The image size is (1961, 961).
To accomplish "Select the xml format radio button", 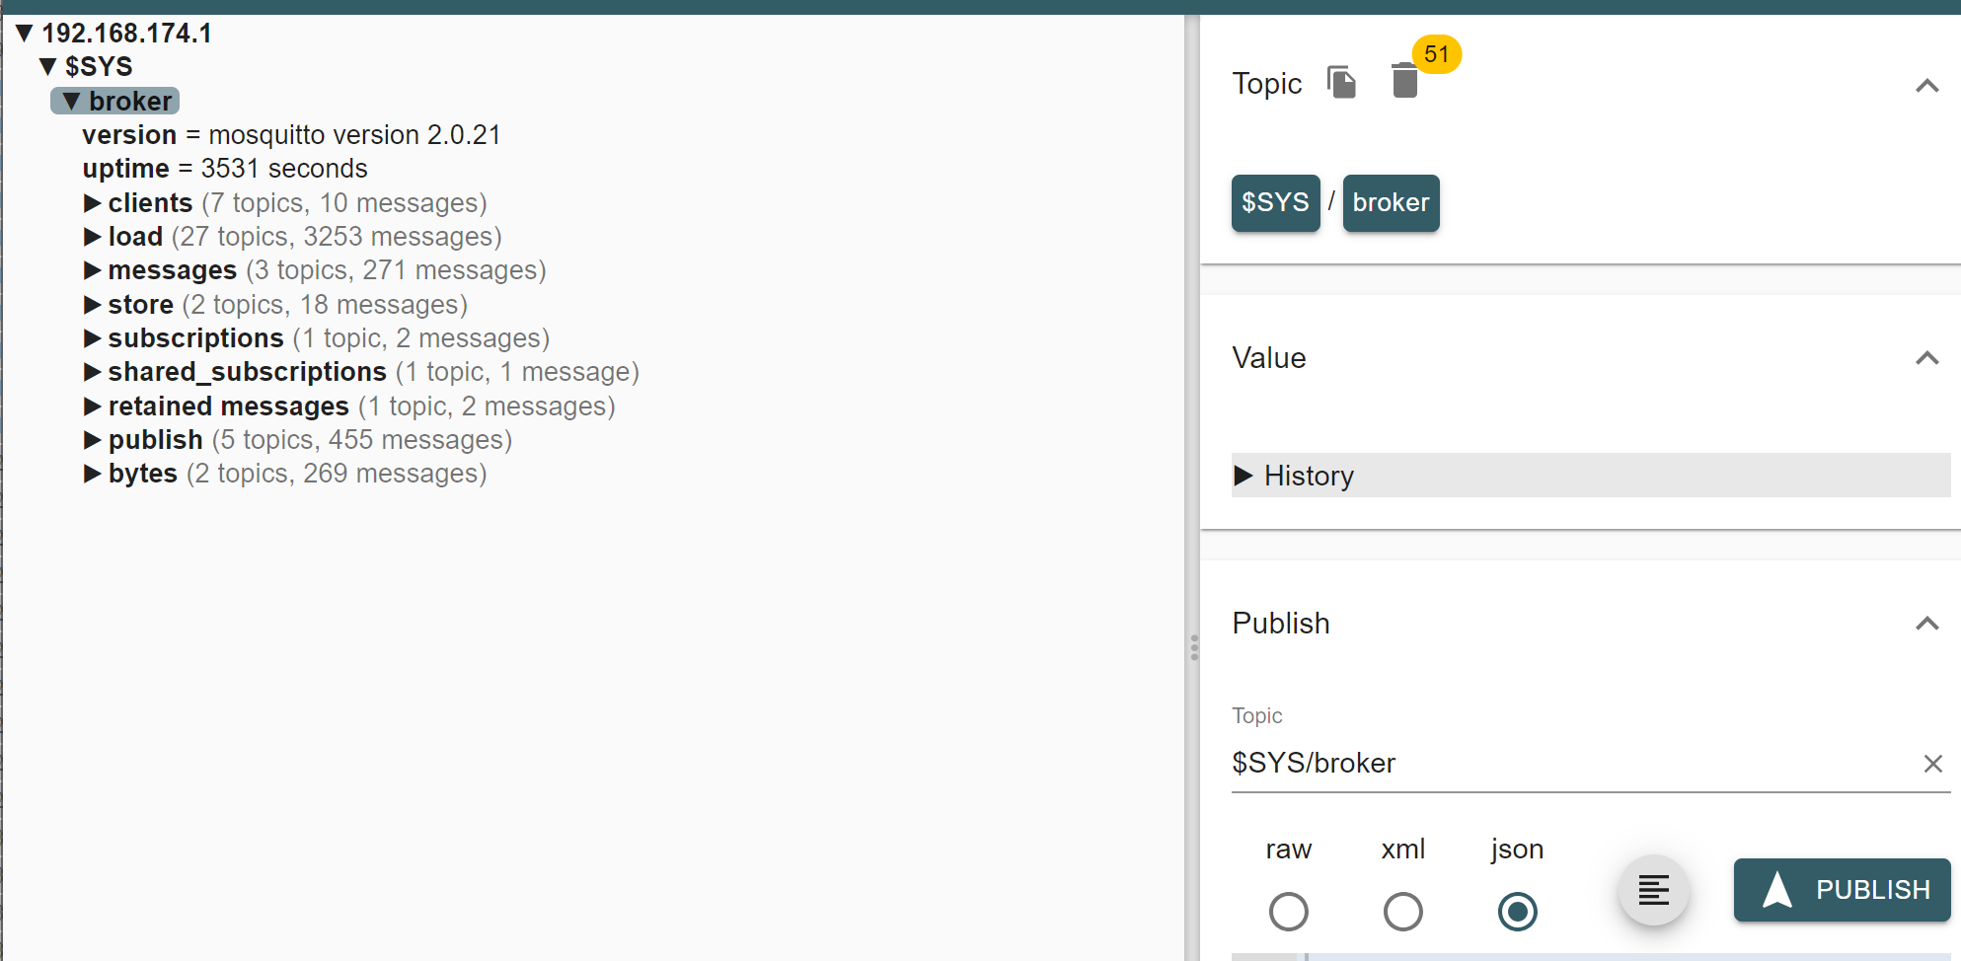I will coord(1402,911).
